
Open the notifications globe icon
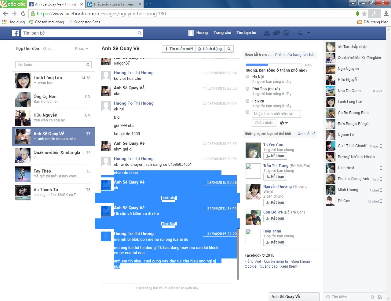[286, 33]
